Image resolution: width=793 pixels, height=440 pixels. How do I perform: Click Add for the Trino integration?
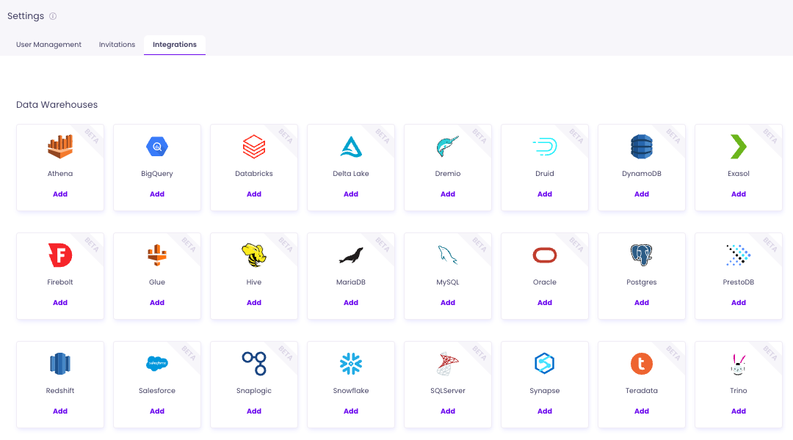tap(739, 411)
